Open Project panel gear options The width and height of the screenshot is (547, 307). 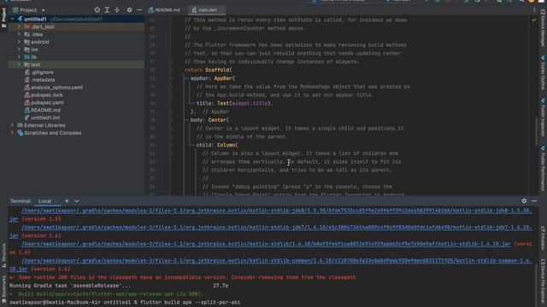pyautogui.click(x=129, y=10)
